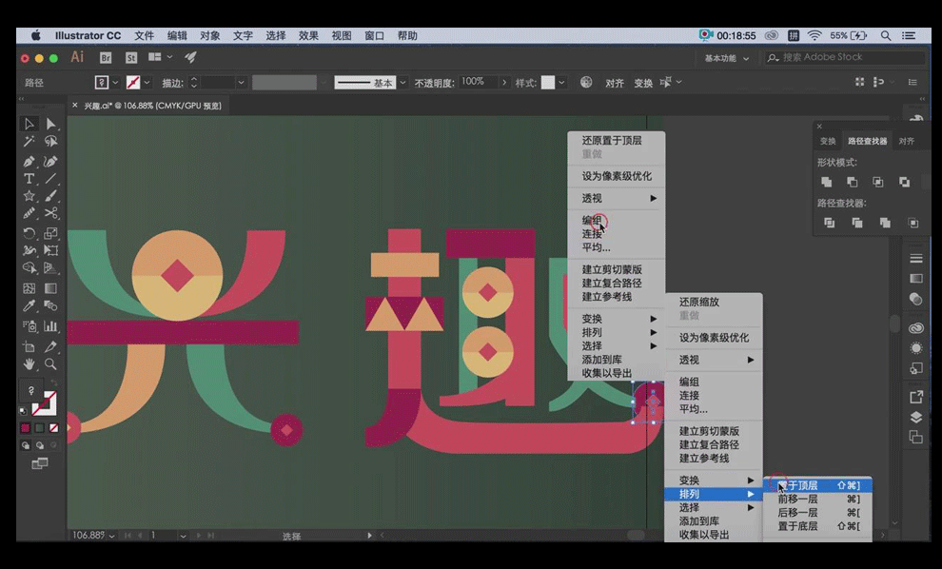The height and width of the screenshot is (569, 942).
Task: Click the 对齐 button in the control bar
Action: point(615,83)
